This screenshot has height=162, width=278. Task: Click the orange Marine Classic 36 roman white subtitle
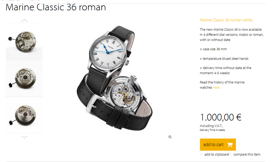[226, 20]
